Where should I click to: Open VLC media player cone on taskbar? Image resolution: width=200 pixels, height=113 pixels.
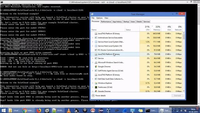point(69,110)
